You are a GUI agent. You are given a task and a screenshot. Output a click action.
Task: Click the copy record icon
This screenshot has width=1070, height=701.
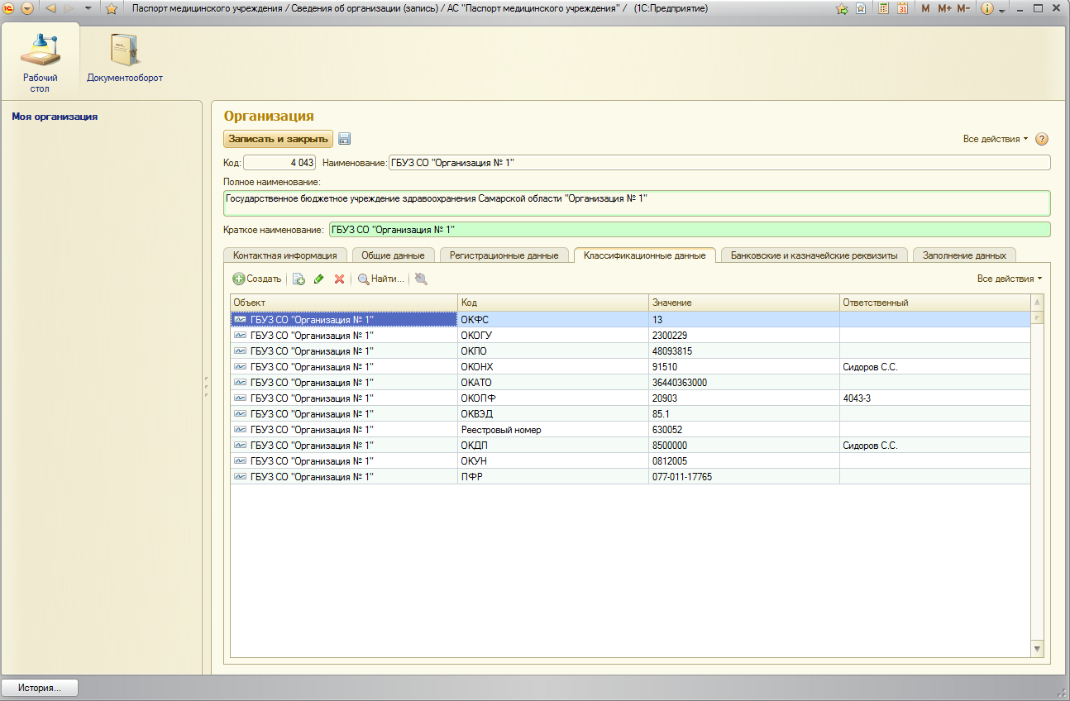299,279
